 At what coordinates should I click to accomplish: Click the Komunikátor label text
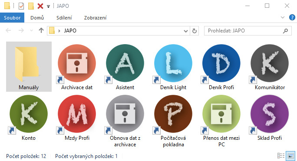pyautogui.click(x=270, y=87)
